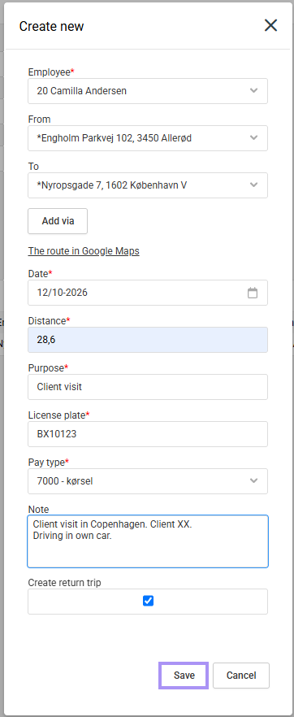Viewport: 294px width, 717px height.
Task: Click the Add via button
Action: [x=58, y=221]
